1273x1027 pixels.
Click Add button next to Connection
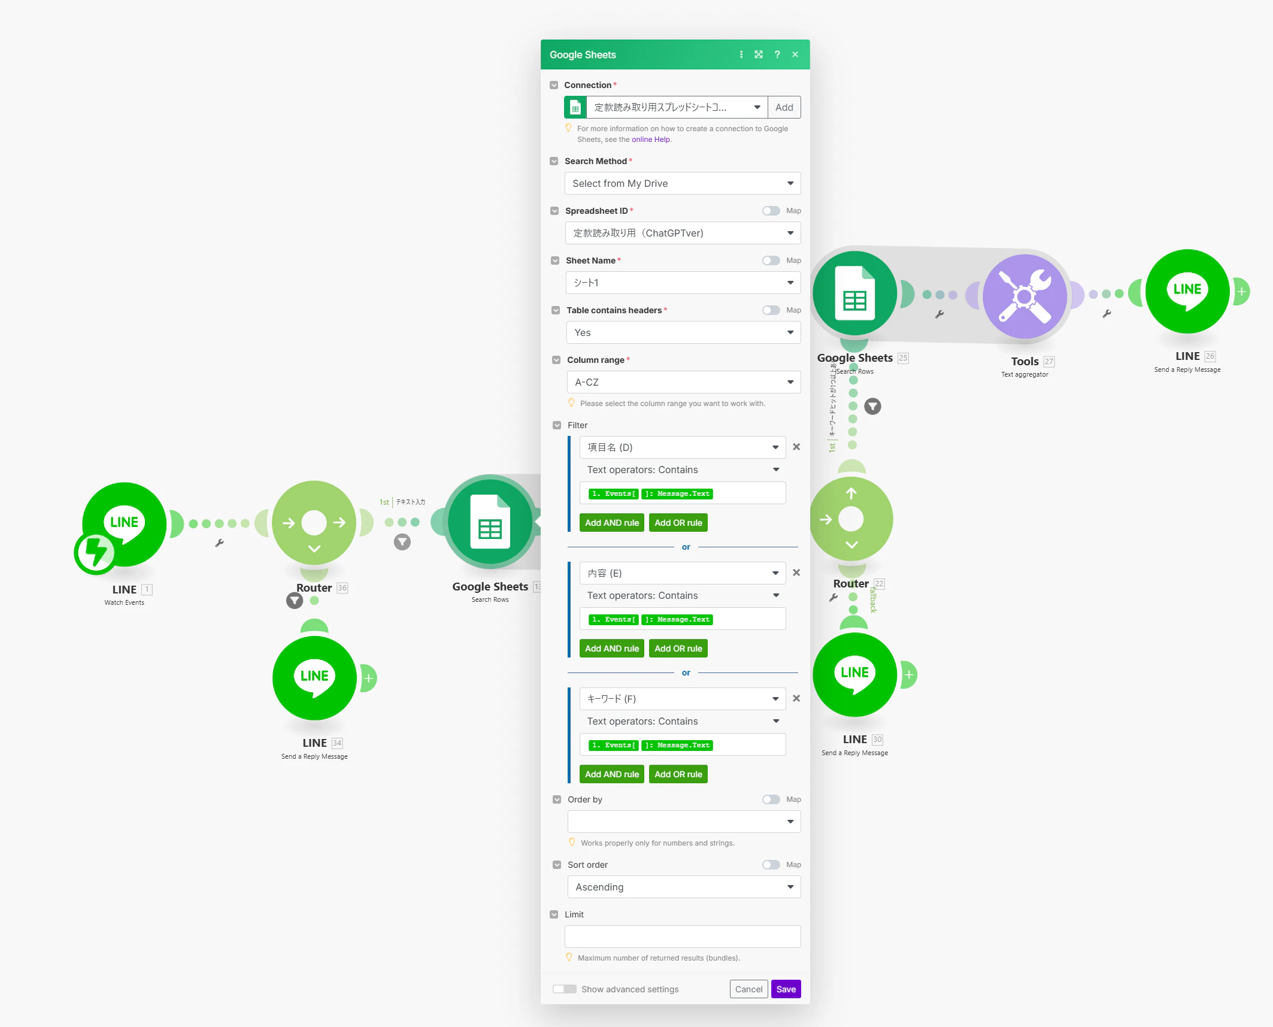784,107
